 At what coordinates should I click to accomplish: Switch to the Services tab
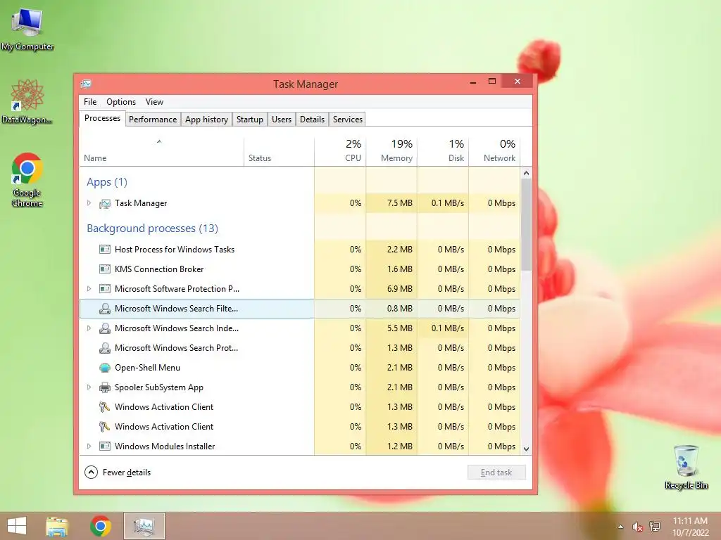[348, 120]
